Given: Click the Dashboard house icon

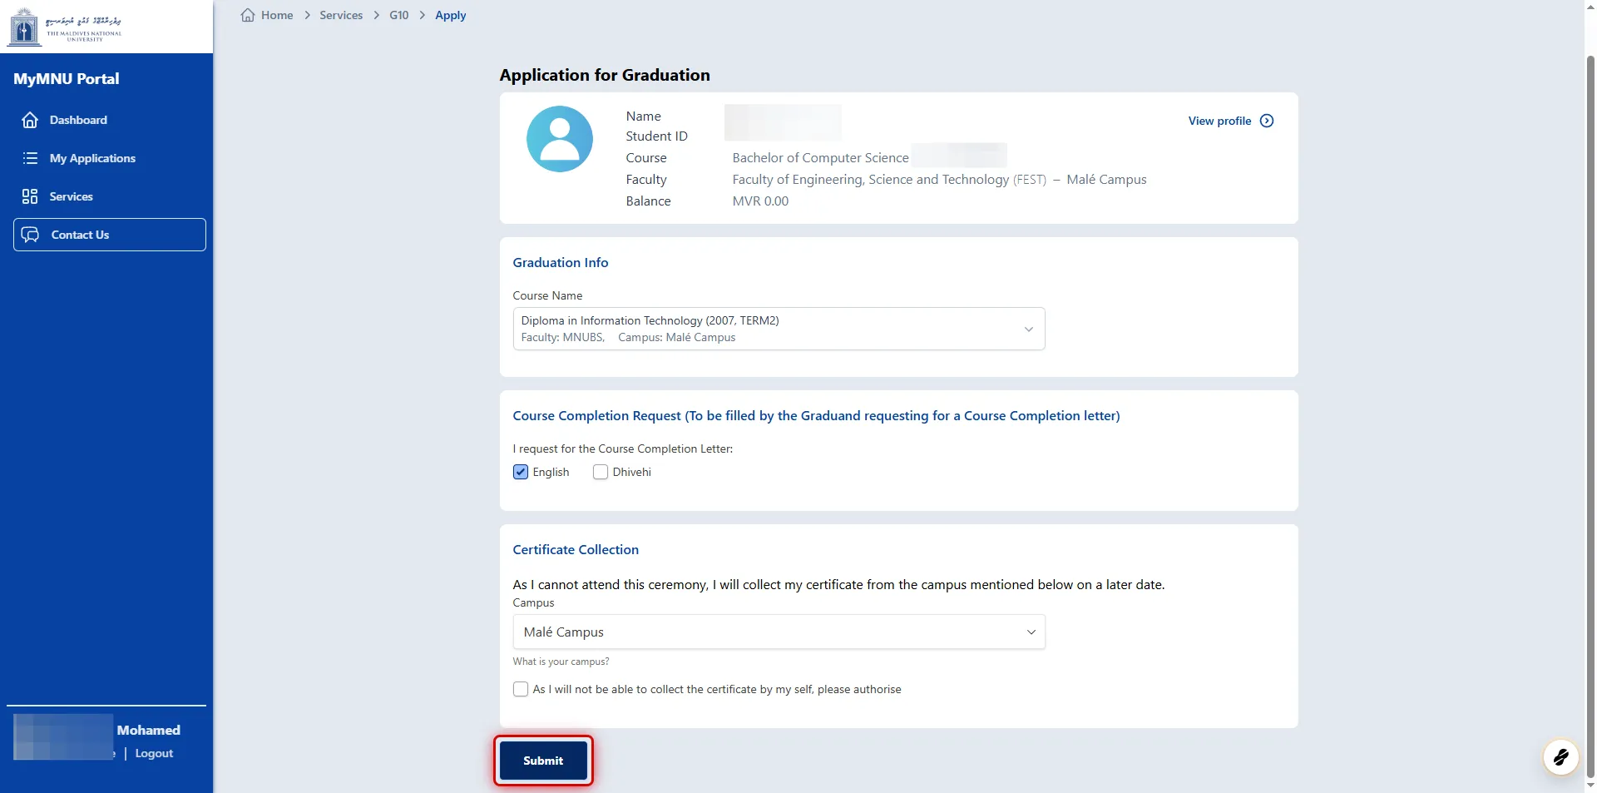Looking at the screenshot, I should coord(30,120).
